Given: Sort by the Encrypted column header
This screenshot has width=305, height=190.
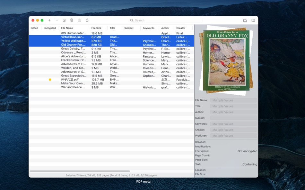Looking at the screenshot, I should (x=49, y=28).
